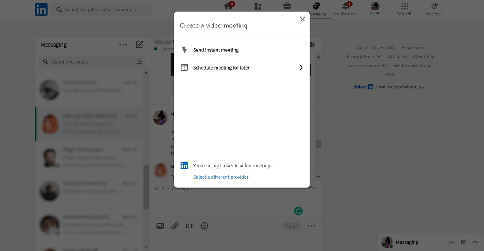484x251 pixels.
Task: Click the LinkedIn logo in the top bar
Action: click(x=41, y=9)
